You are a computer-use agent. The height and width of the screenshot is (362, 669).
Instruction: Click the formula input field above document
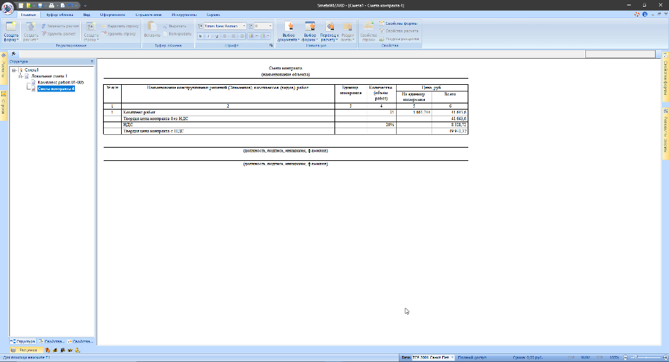click(x=302, y=54)
